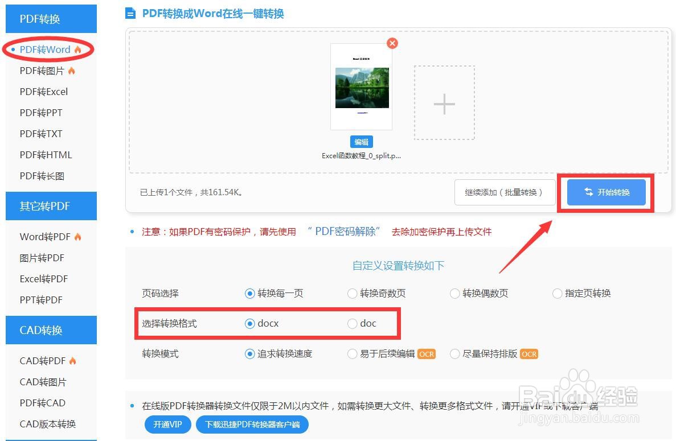Choose doc as the output format
Viewport: 676px width, 441px height.
pos(353,323)
